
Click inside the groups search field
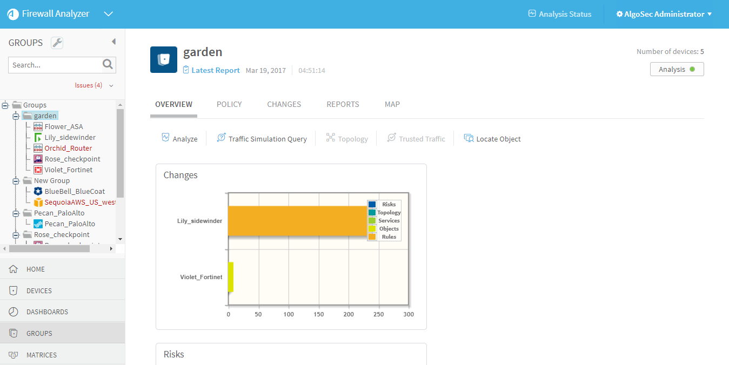tap(55, 65)
